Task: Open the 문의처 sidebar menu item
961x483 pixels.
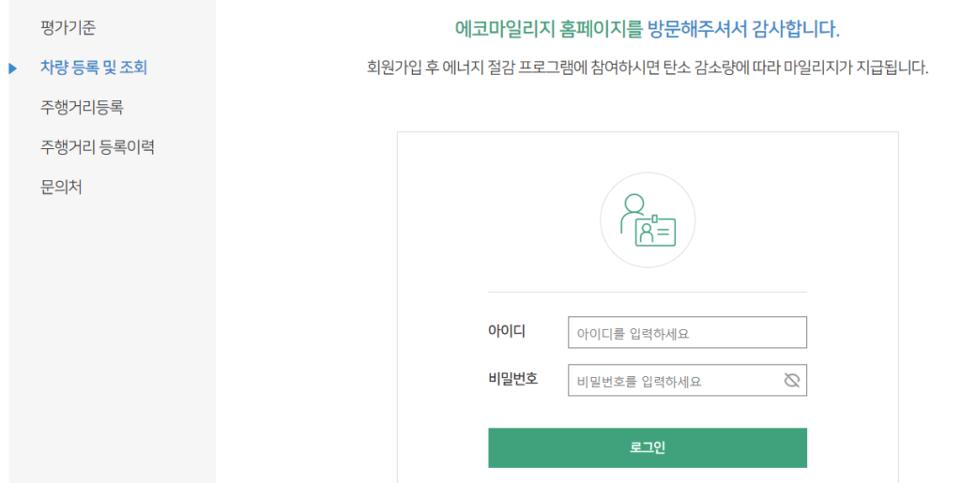Action: coord(61,187)
